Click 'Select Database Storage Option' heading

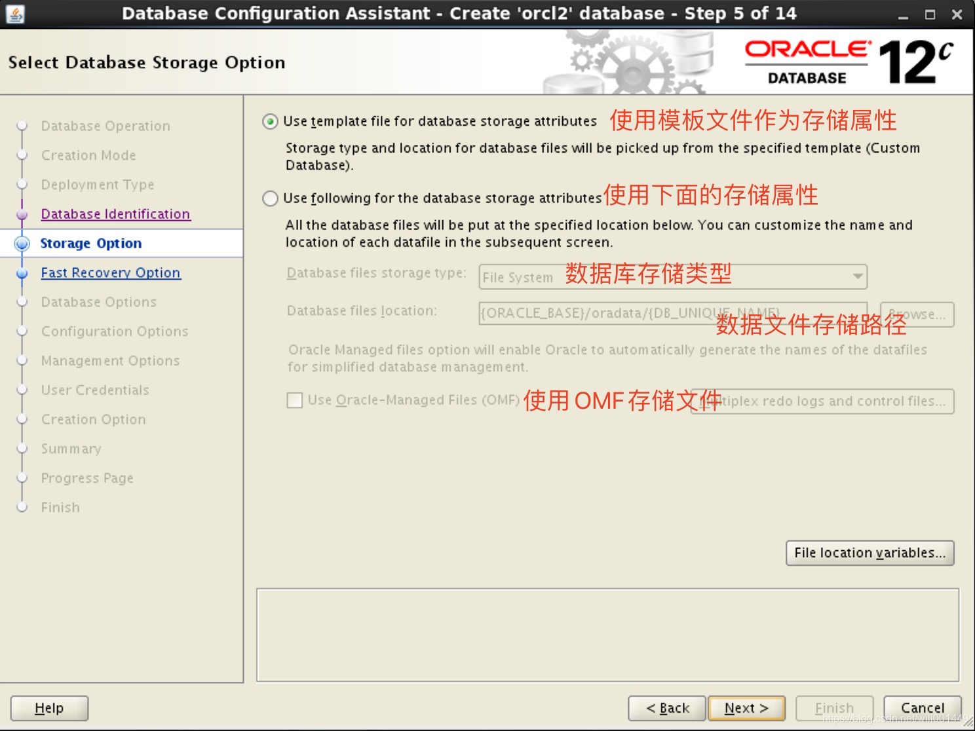point(147,63)
